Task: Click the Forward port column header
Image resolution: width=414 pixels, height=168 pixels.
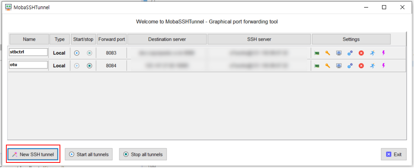Action: point(112,39)
